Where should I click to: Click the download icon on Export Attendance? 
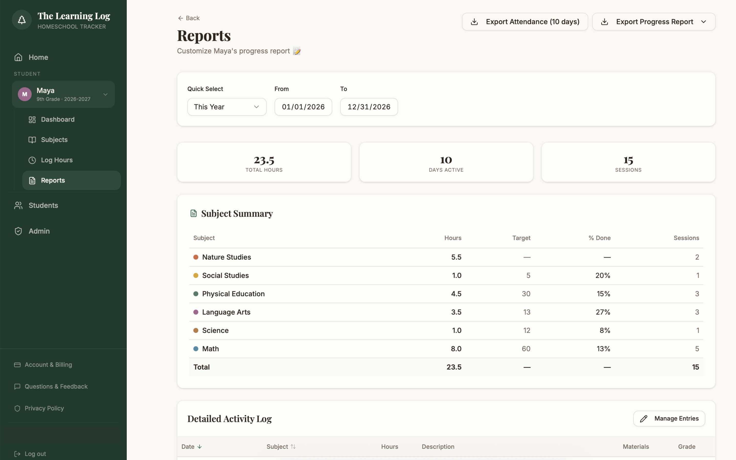click(x=474, y=22)
